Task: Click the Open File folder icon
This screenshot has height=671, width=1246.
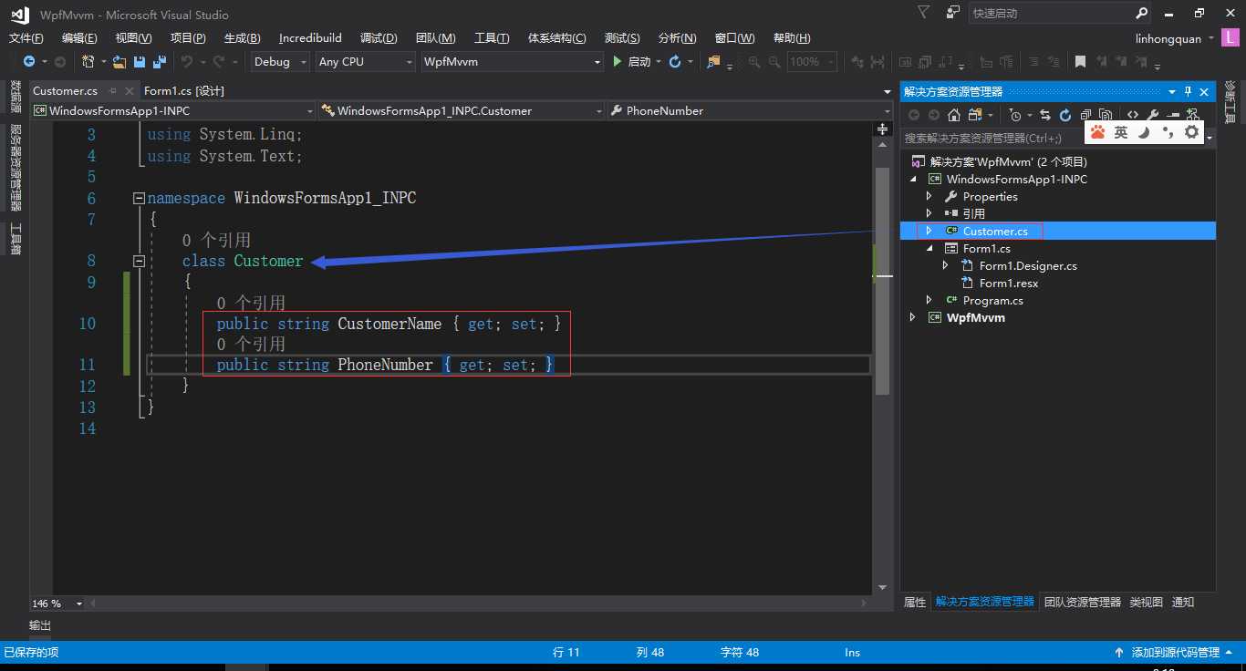Action: (119, 61)
